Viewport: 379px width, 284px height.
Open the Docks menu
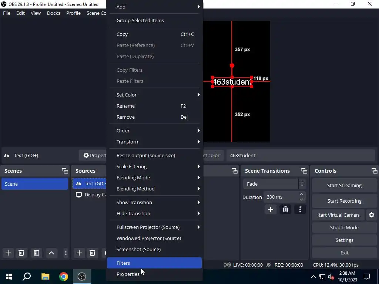point(54,13)
